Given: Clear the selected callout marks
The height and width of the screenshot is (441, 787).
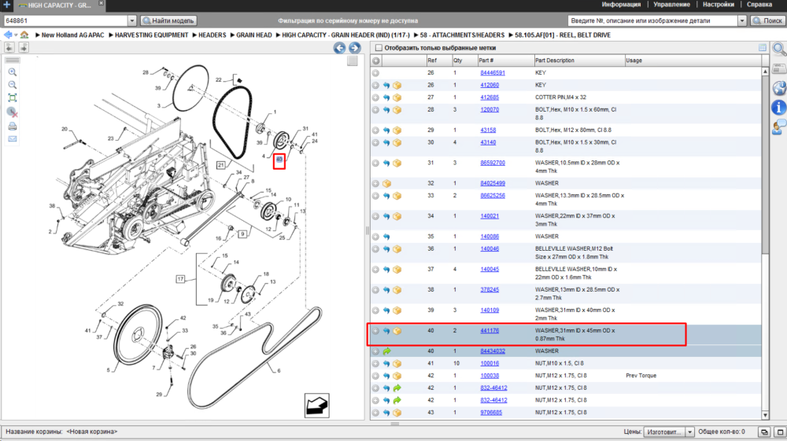Looking at the screenshot, I should pos(13,112).
